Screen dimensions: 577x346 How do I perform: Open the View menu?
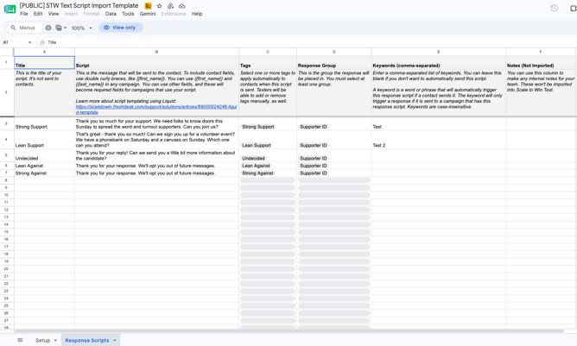pos(54,14)
